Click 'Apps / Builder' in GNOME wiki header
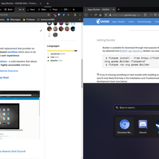The height and width of the screenshot is (159, 159). click(x=118, y=22)
